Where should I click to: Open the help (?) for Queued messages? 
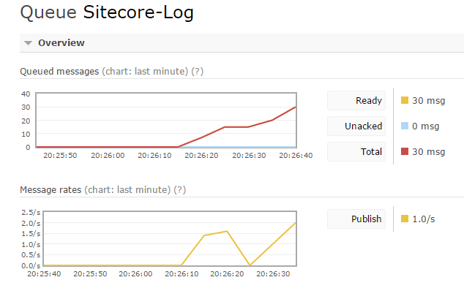197,71
